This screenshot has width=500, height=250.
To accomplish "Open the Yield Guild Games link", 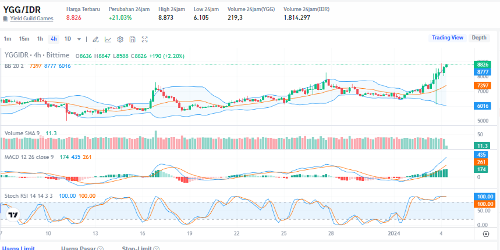I will (31, 19).
